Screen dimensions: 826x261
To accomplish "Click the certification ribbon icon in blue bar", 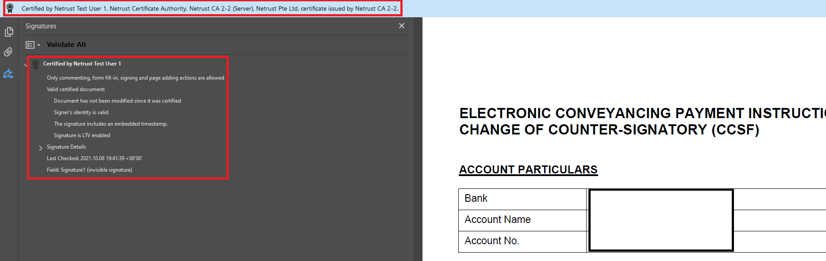I will [x=10, y=8].
